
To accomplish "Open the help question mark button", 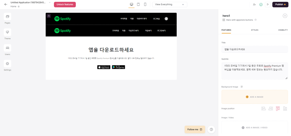I will pyautogui.click(x=211, y=129).
